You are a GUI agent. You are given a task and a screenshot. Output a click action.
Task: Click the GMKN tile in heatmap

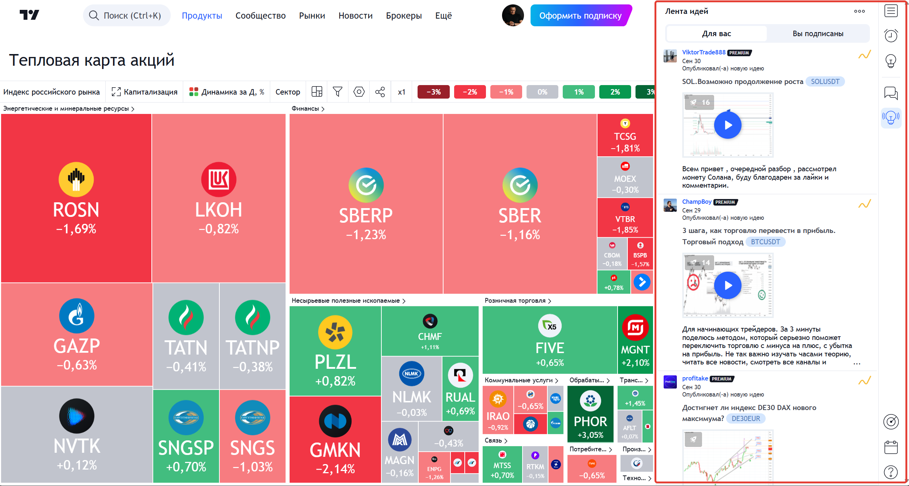point(335,440)
